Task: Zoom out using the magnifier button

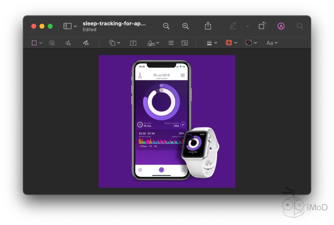Action: tap(166, 26)
